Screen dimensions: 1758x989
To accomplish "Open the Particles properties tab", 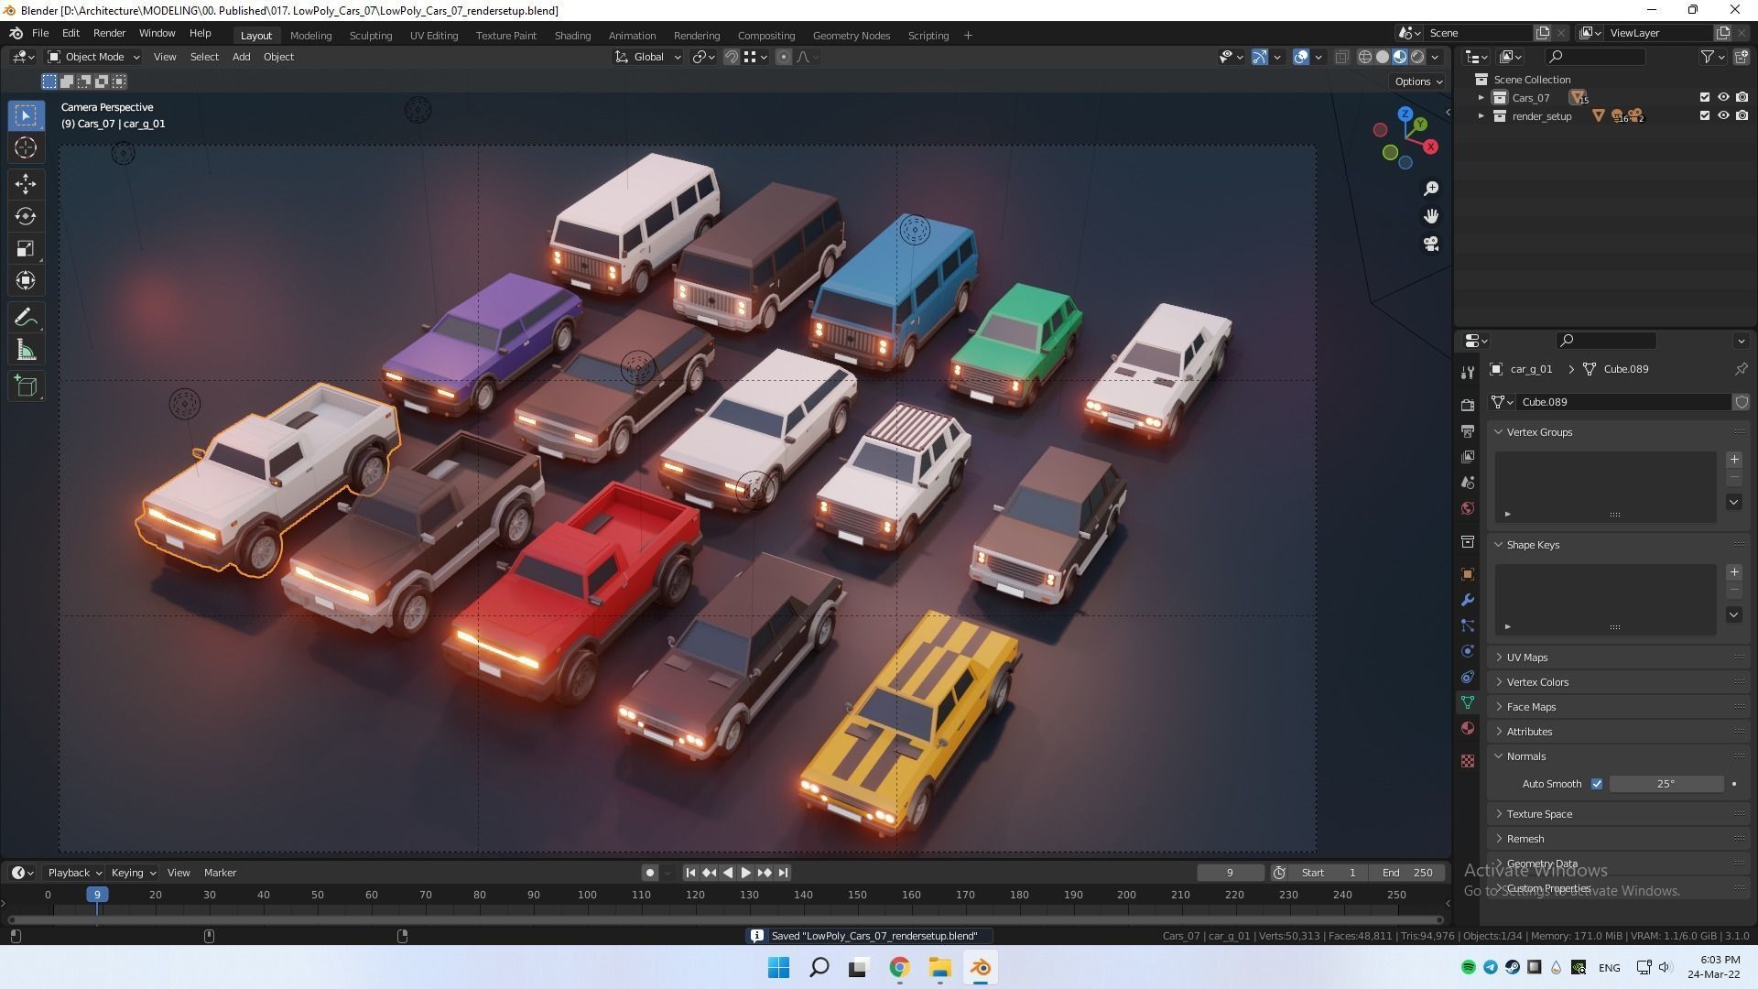I will [1468, 625].
